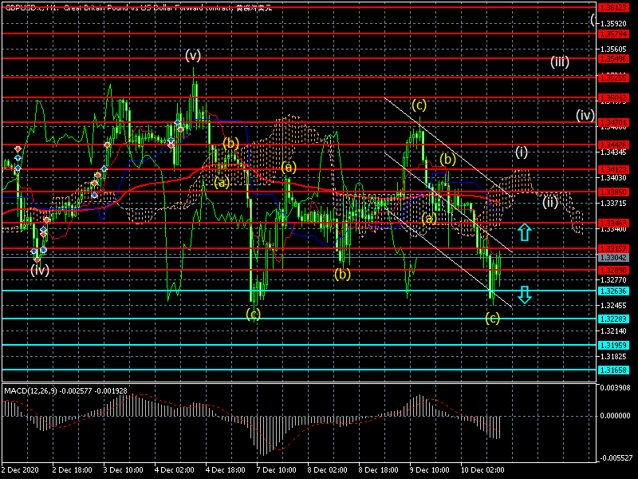Viewport: 638px width, 479px height.
Task: Select the 1.34701 red price level tag
Action: coord(613,123)
